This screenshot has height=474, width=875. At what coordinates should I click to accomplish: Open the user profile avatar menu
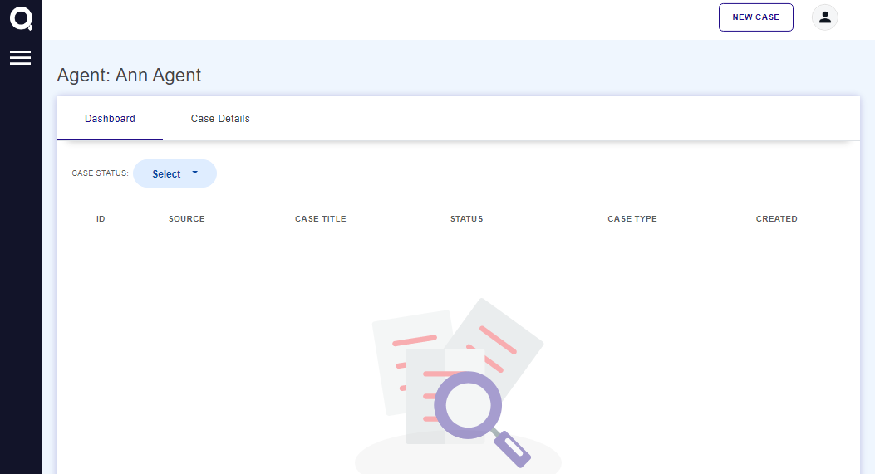tap(824, 17)
